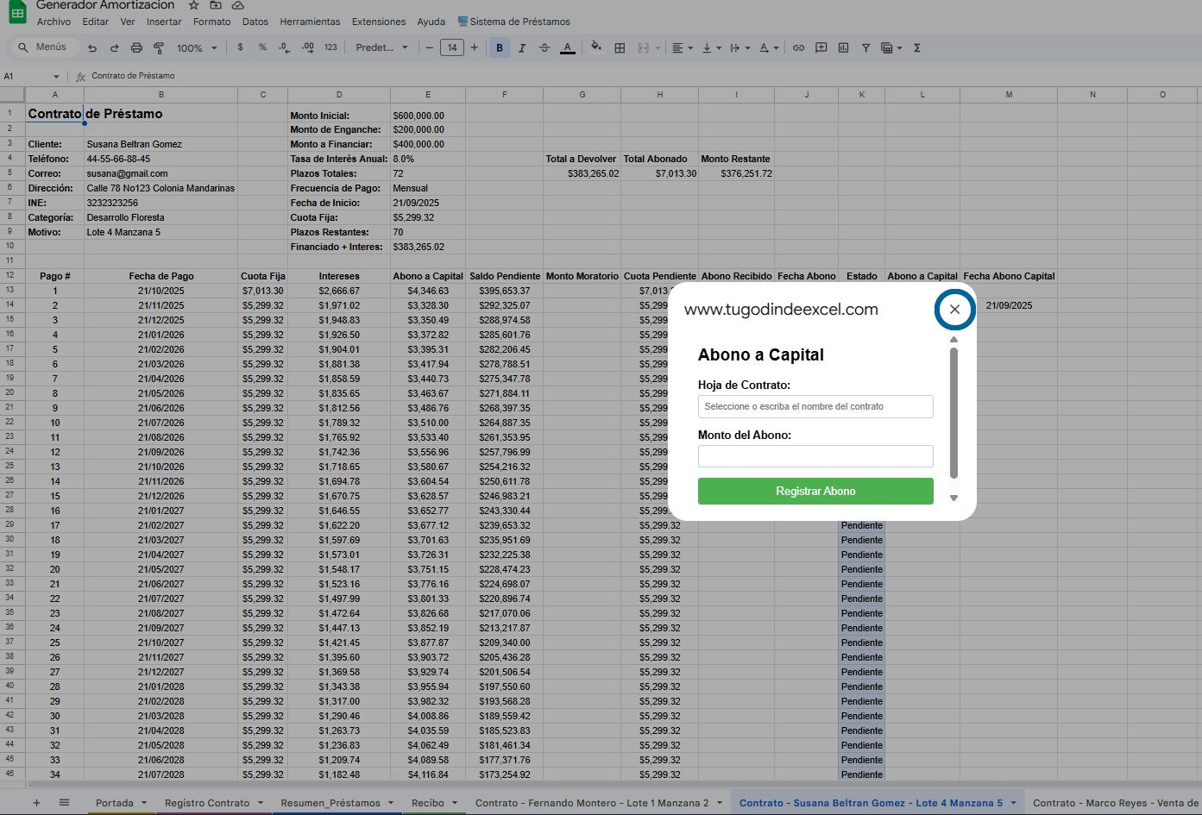Select the Paint format tool

160,47
